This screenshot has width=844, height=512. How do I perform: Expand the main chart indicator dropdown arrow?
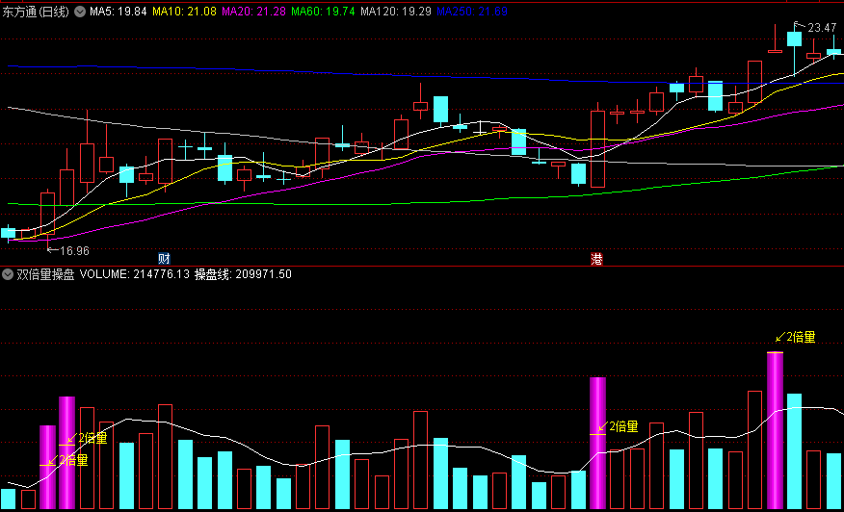80,12
